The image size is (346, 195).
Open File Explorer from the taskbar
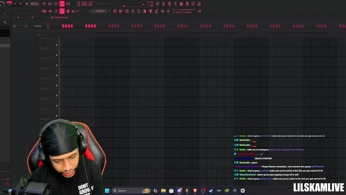coord(163,191)
